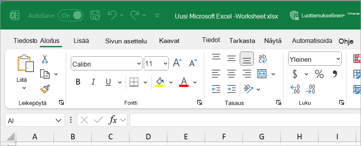
Task: Toggle the highlighted Bottom Align button
Action: coord(247,59)
